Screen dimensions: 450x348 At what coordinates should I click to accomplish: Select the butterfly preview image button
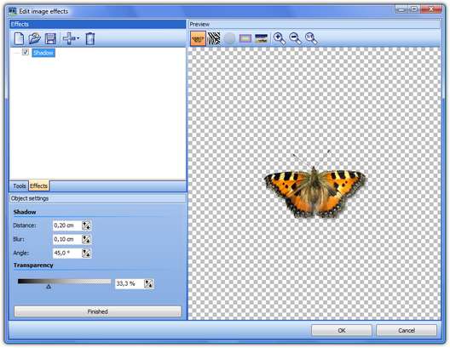(198, 38)
